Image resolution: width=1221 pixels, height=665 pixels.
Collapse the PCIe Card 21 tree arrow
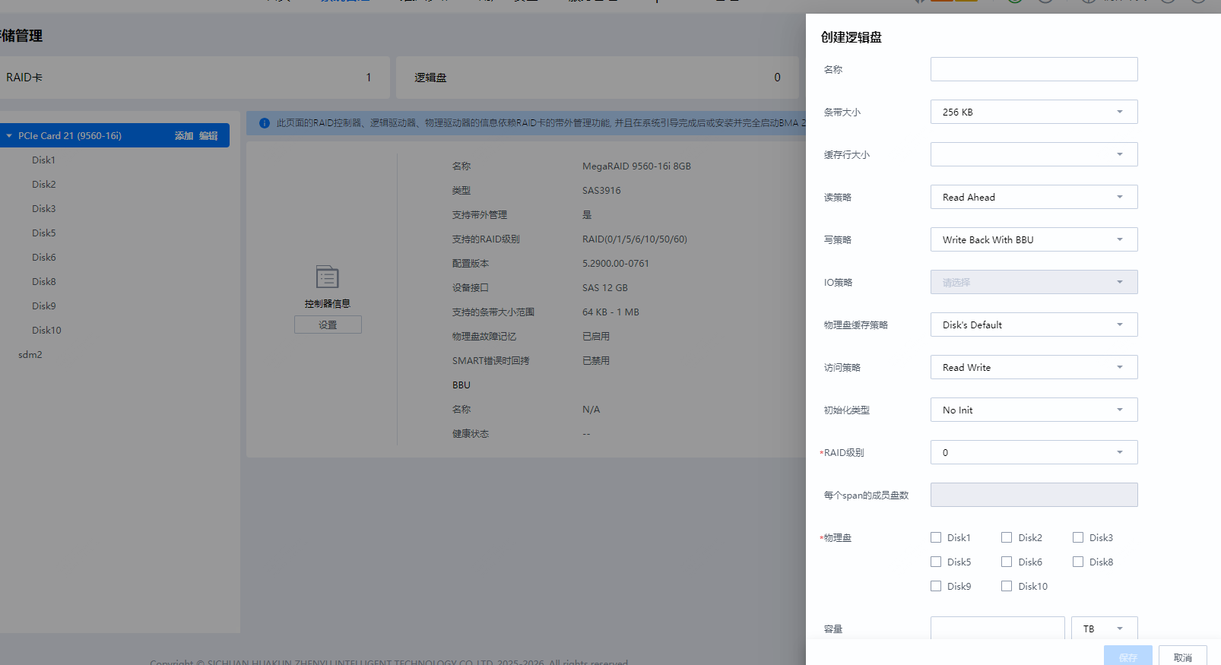pyautogui.click(x=9, y=136)
